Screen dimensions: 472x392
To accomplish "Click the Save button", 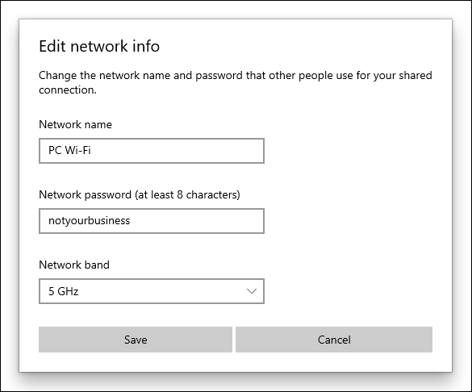I will pos(136,340).
